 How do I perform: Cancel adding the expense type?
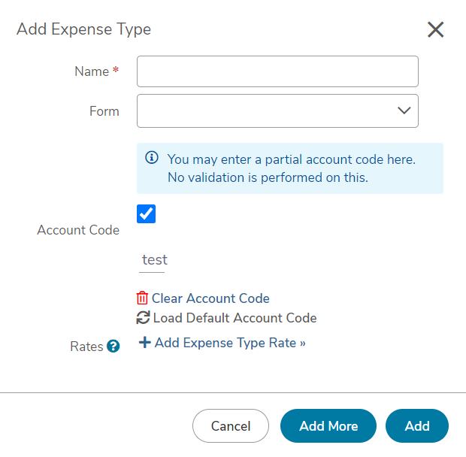pos(231,425)
